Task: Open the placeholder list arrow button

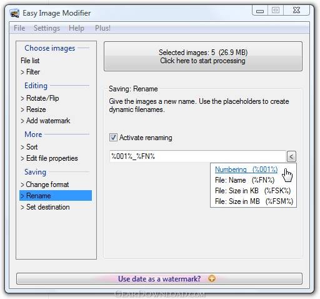Action: 291,156
